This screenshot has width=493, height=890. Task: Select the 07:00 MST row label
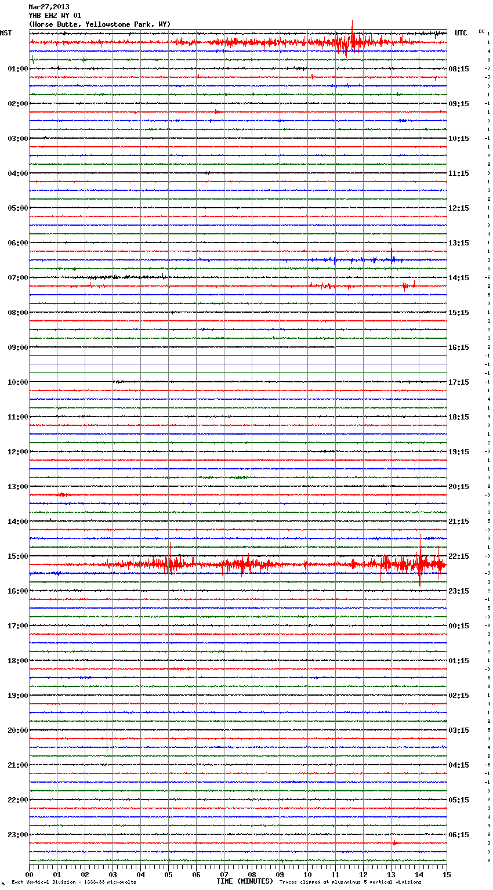point(18,278)
